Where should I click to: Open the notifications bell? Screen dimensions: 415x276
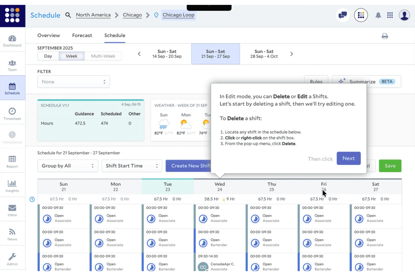pyautogui.click(x=378, y=15)
